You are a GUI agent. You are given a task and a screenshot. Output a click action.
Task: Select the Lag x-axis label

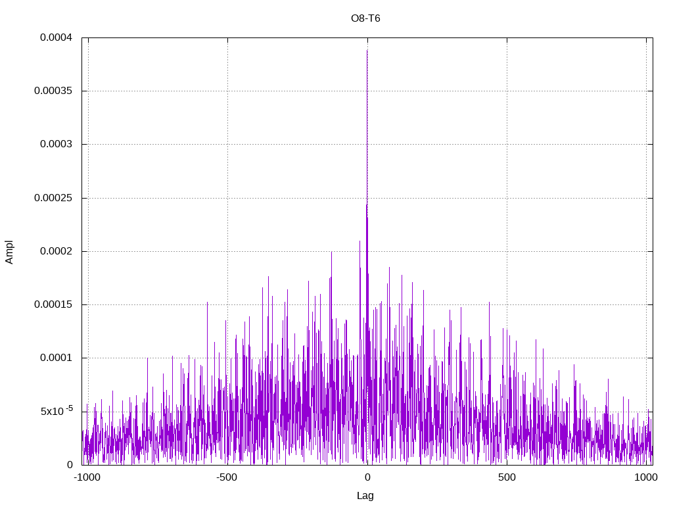tap(365, 496)
